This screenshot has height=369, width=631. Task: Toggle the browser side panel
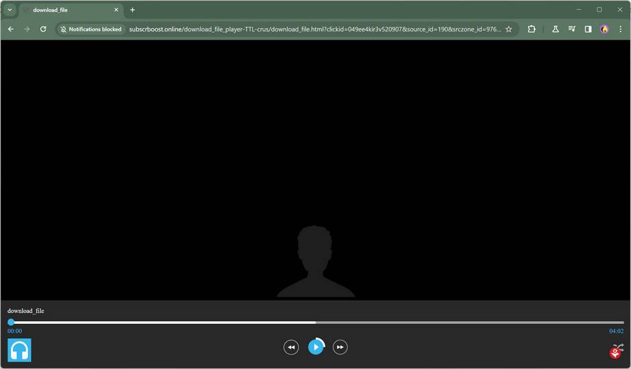coord(588,29)
